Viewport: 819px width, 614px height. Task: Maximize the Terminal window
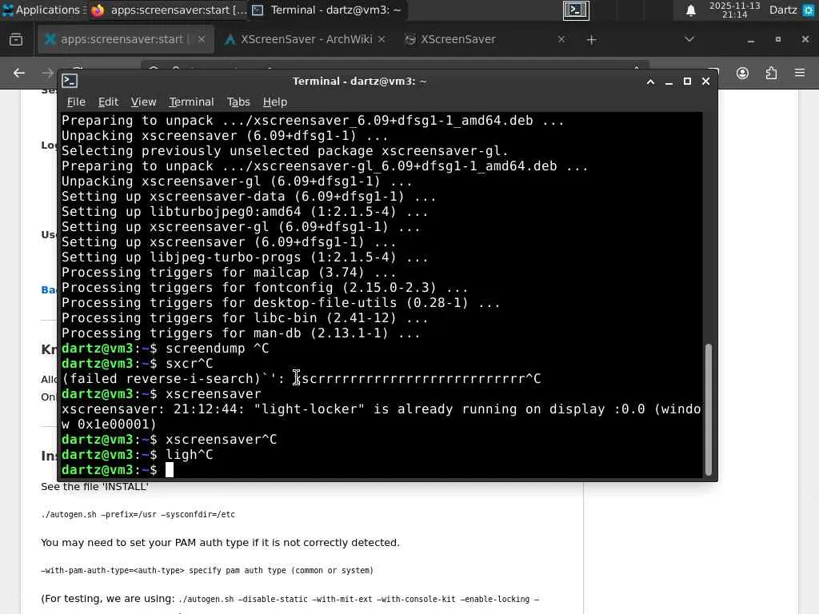[687, 82]
